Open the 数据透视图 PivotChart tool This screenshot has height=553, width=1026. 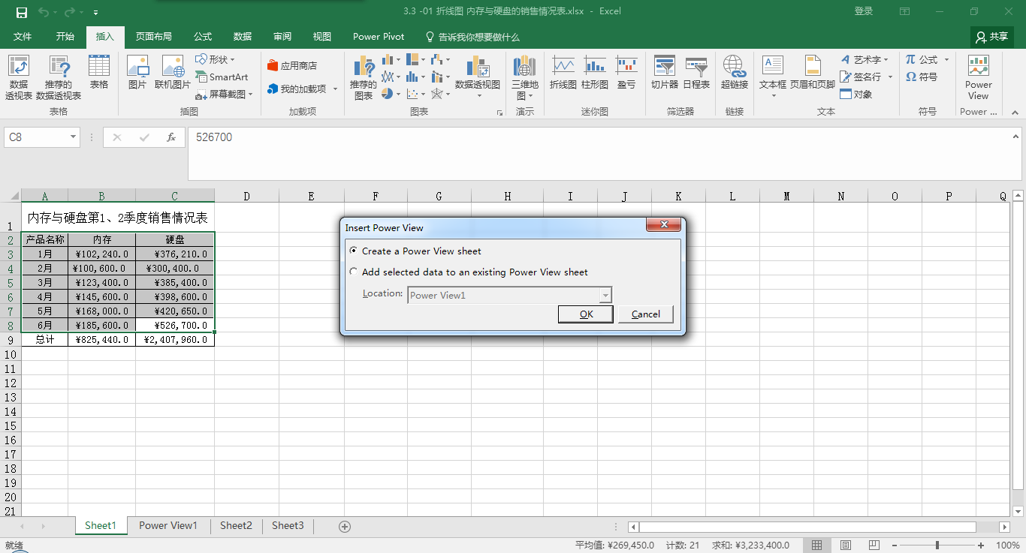point(478,77)
